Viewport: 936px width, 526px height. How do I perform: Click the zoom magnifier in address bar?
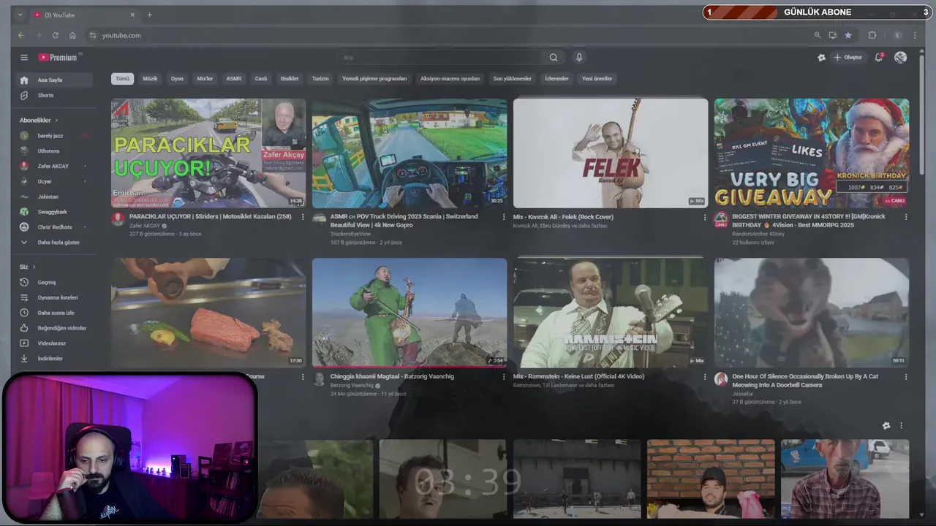point(818,35)
